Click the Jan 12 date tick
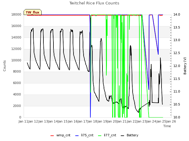Screen dimensions: 189x141 click(x=33, y=121)
